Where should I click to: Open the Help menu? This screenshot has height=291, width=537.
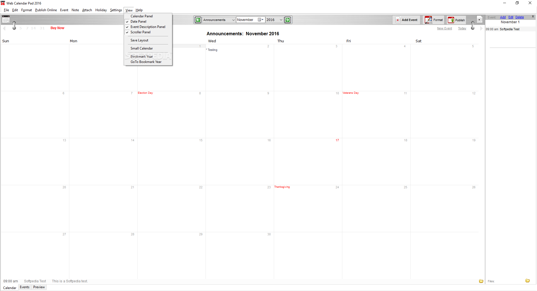tap(139, 10)
